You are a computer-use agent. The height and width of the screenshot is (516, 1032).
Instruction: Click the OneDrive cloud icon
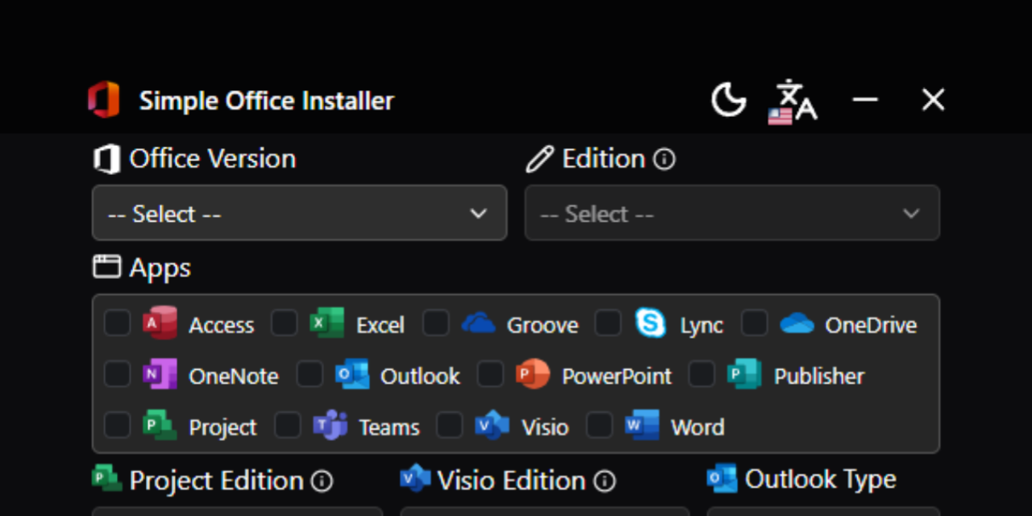click(797, 323)
